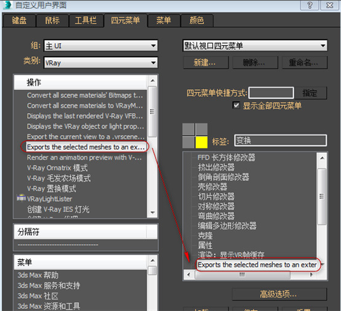Screen dimensions: 341x311
Task: Click the 操作 column header
Action: [x=80, y=83]
